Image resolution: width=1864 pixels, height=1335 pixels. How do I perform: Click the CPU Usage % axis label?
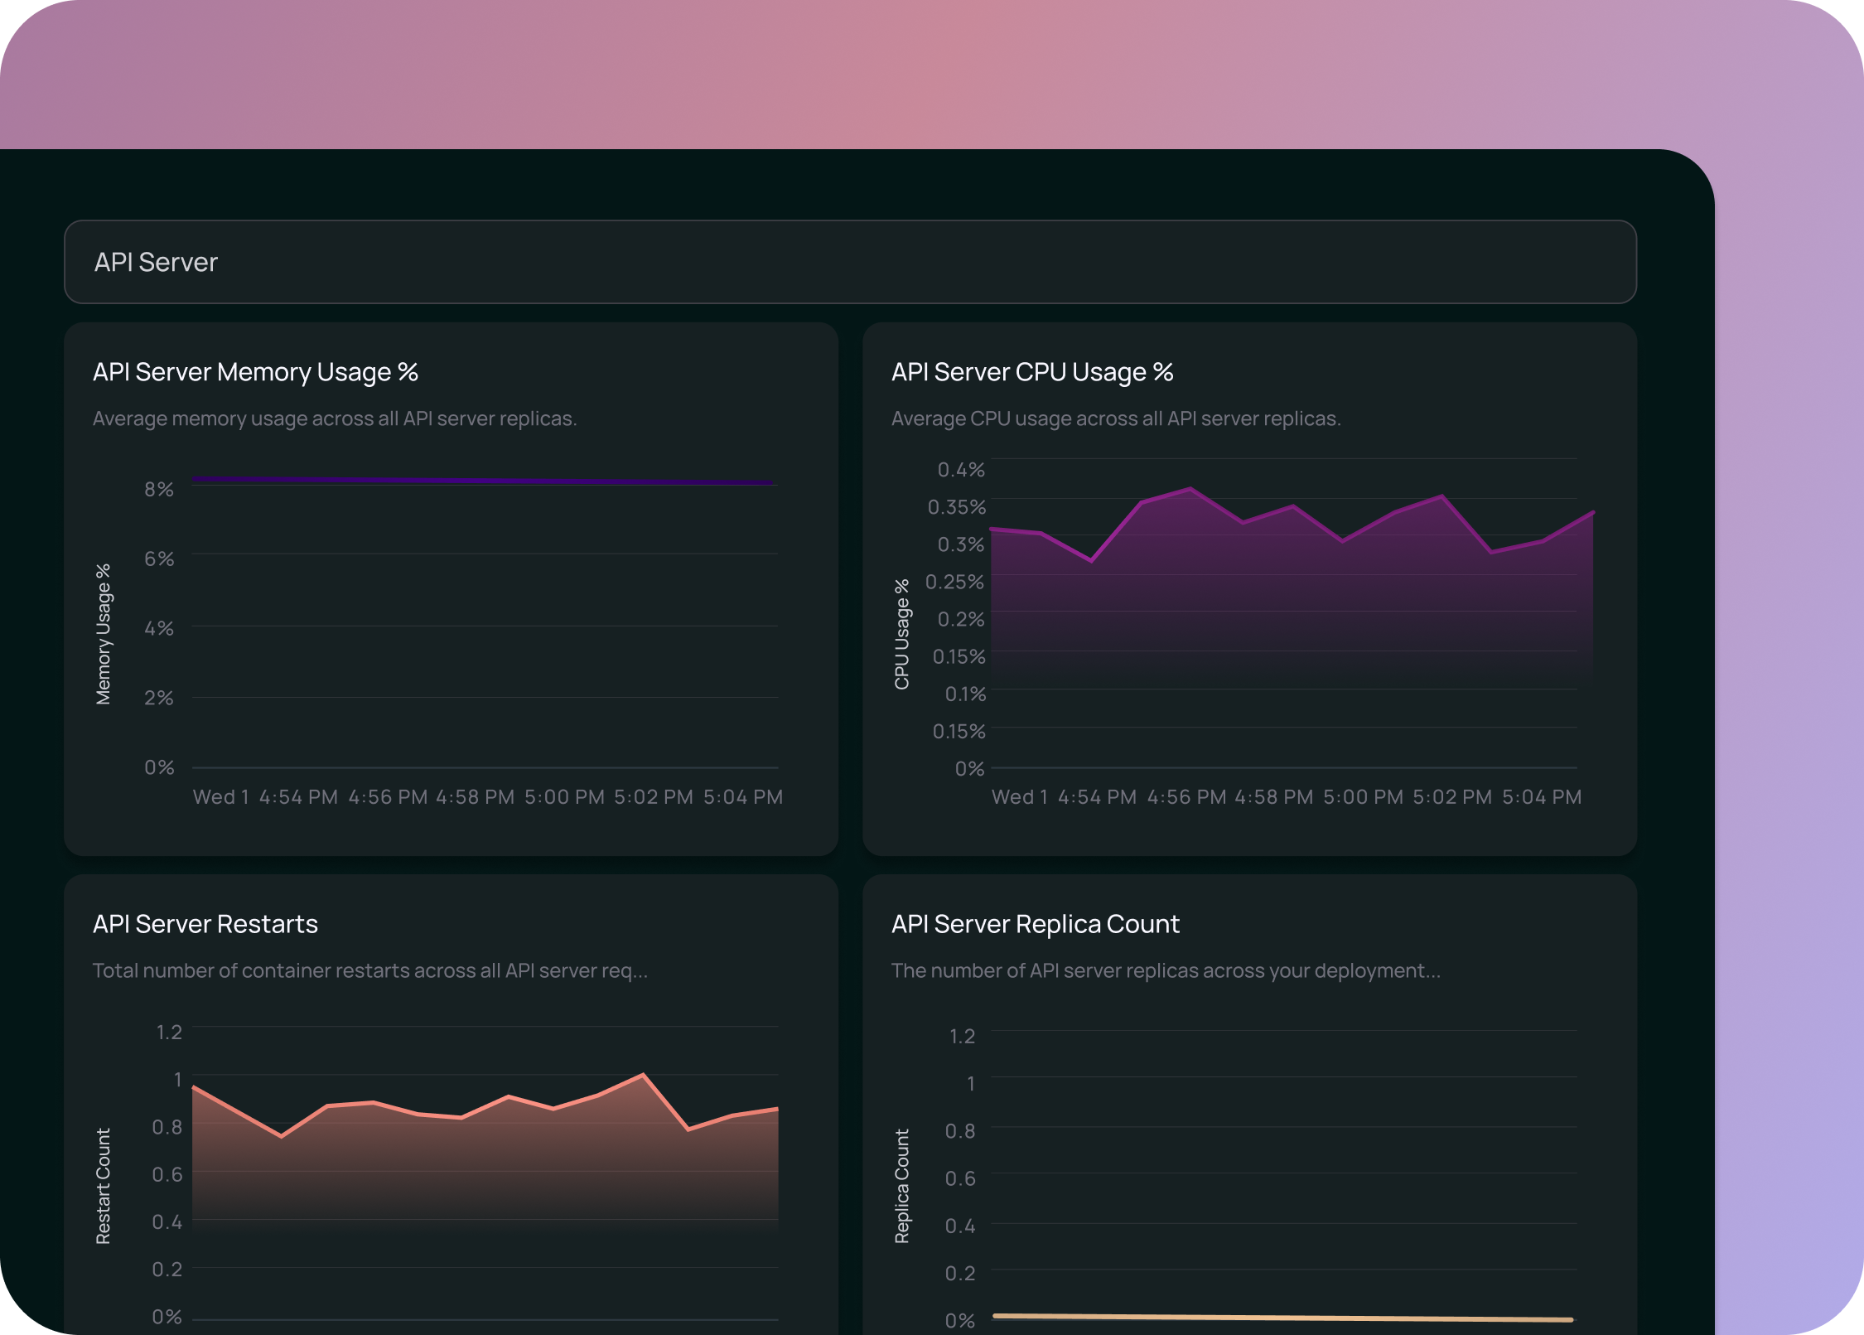(901, 635)
